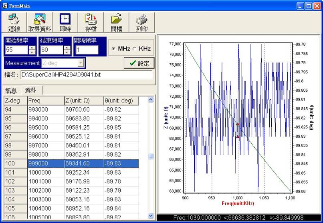Screen dimensions: 323x223
Task: Click the -89.78 theta cell
Action: click(121, 181)
